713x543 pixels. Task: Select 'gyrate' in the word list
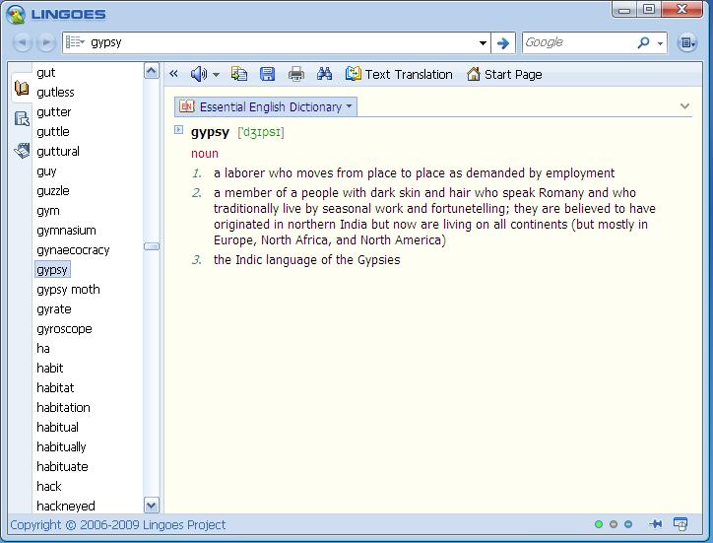coord(54,309)
